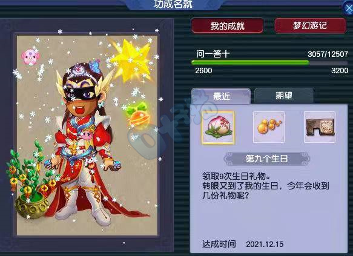This screenshot has width=353, height=256.
Task: Open the 梦幻游记 page
Action: point(310,25)
